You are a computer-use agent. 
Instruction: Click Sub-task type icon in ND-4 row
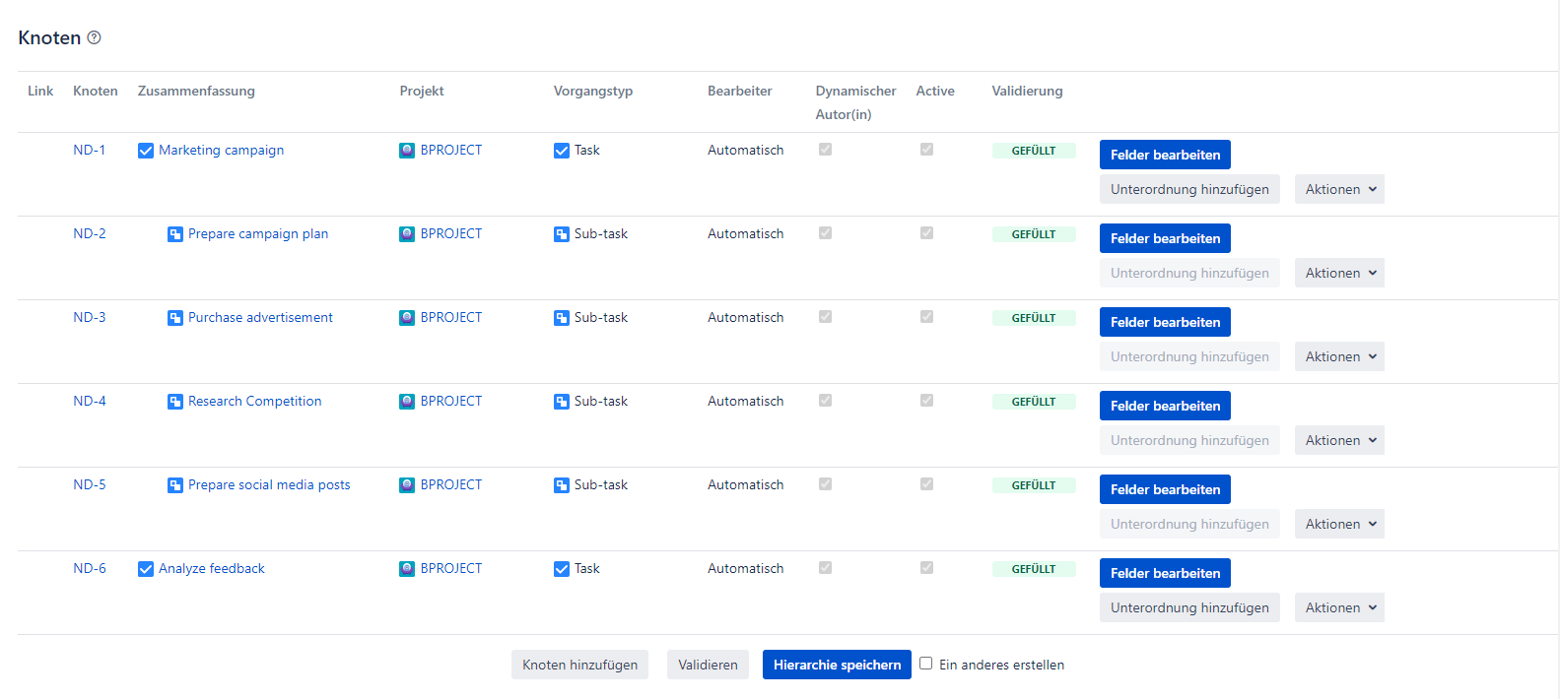point(562,402)
